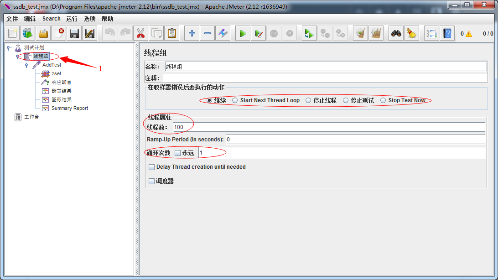Collapse all nodes with minus icon
This screenshot has width=498, height=280.
(x=207, y=33)
